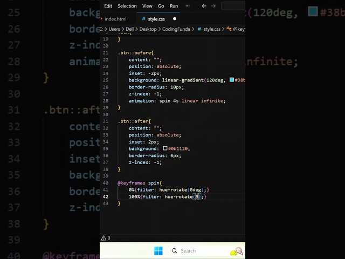Click 'content: "";' on line 32
Screen dimensions: 345x259
click(x=145, y=128)
